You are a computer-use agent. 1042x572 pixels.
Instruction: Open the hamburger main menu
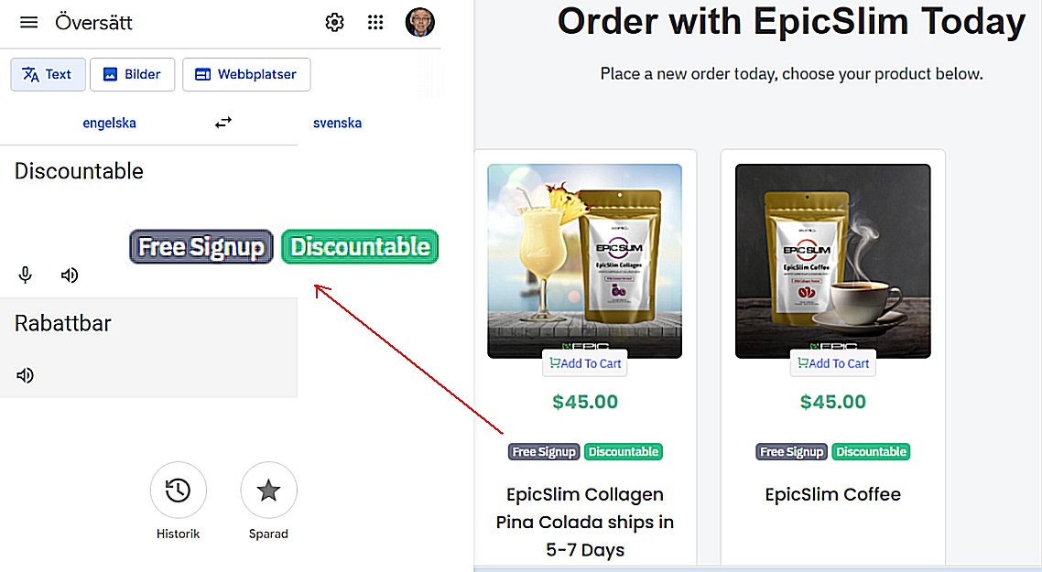tap(29, 23)
